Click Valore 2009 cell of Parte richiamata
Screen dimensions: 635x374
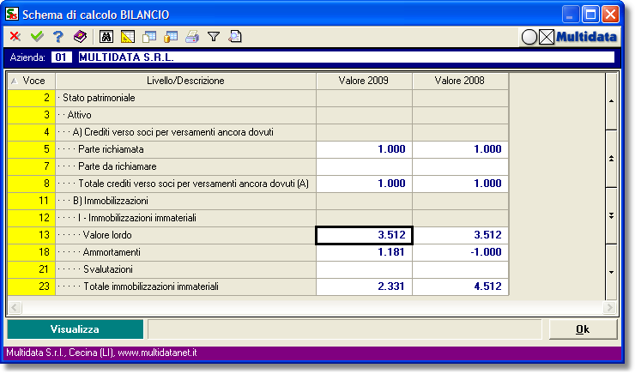click(x=364, y=149)
